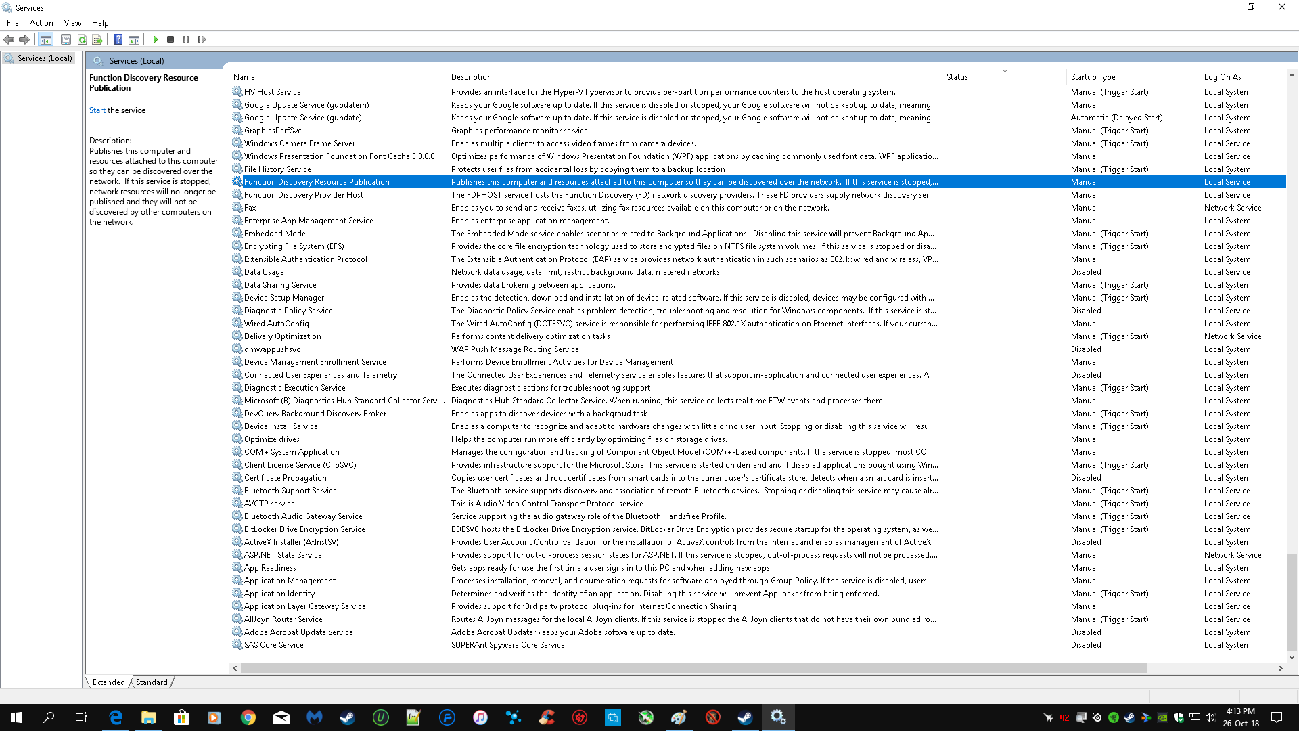Select Services (Local) in console tree

(x=44, y=58)
